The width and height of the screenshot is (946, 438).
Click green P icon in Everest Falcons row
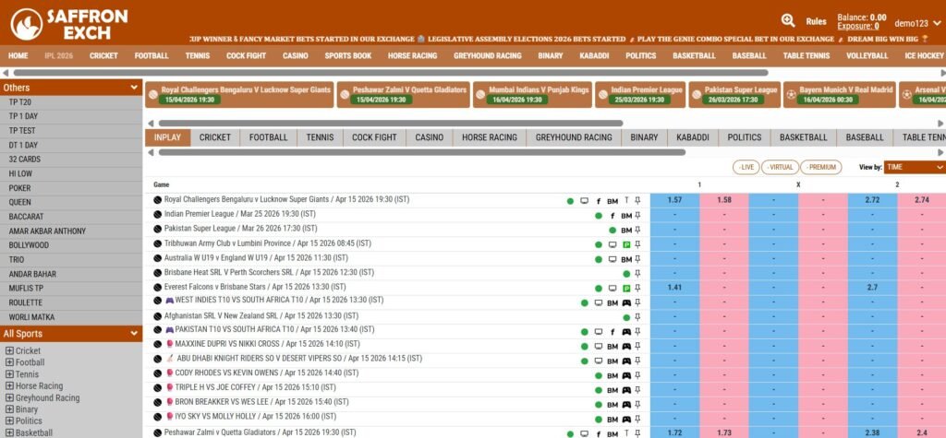click(x=625, y=288)
